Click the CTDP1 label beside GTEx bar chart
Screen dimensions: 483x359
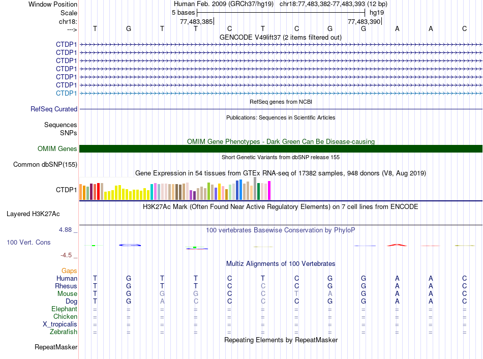pyautogui.click(x=66, y=190)
